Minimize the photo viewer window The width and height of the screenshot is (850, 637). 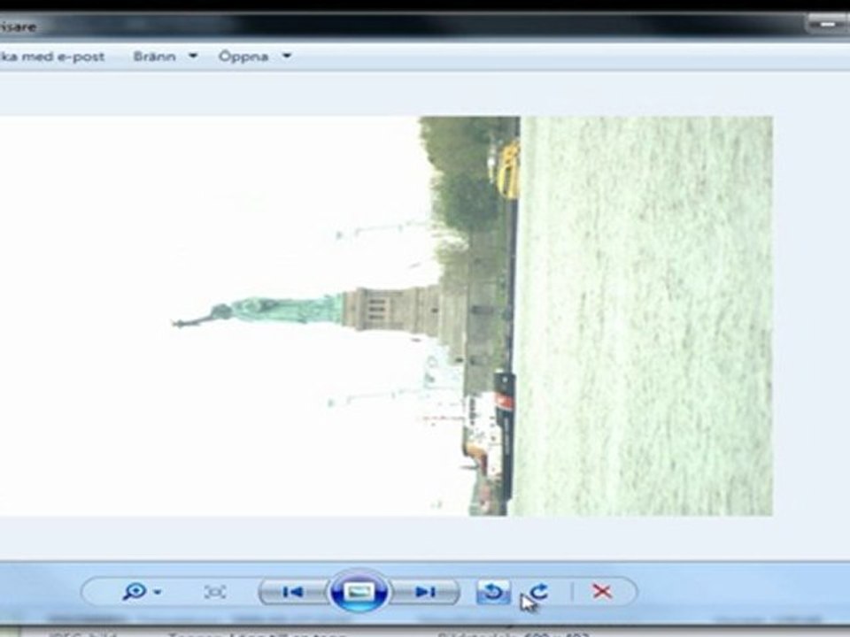828,25
